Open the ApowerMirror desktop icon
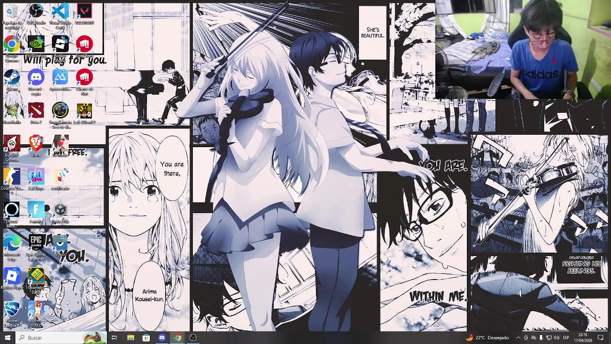Screen dimensions: 611x344 (60, 80)
